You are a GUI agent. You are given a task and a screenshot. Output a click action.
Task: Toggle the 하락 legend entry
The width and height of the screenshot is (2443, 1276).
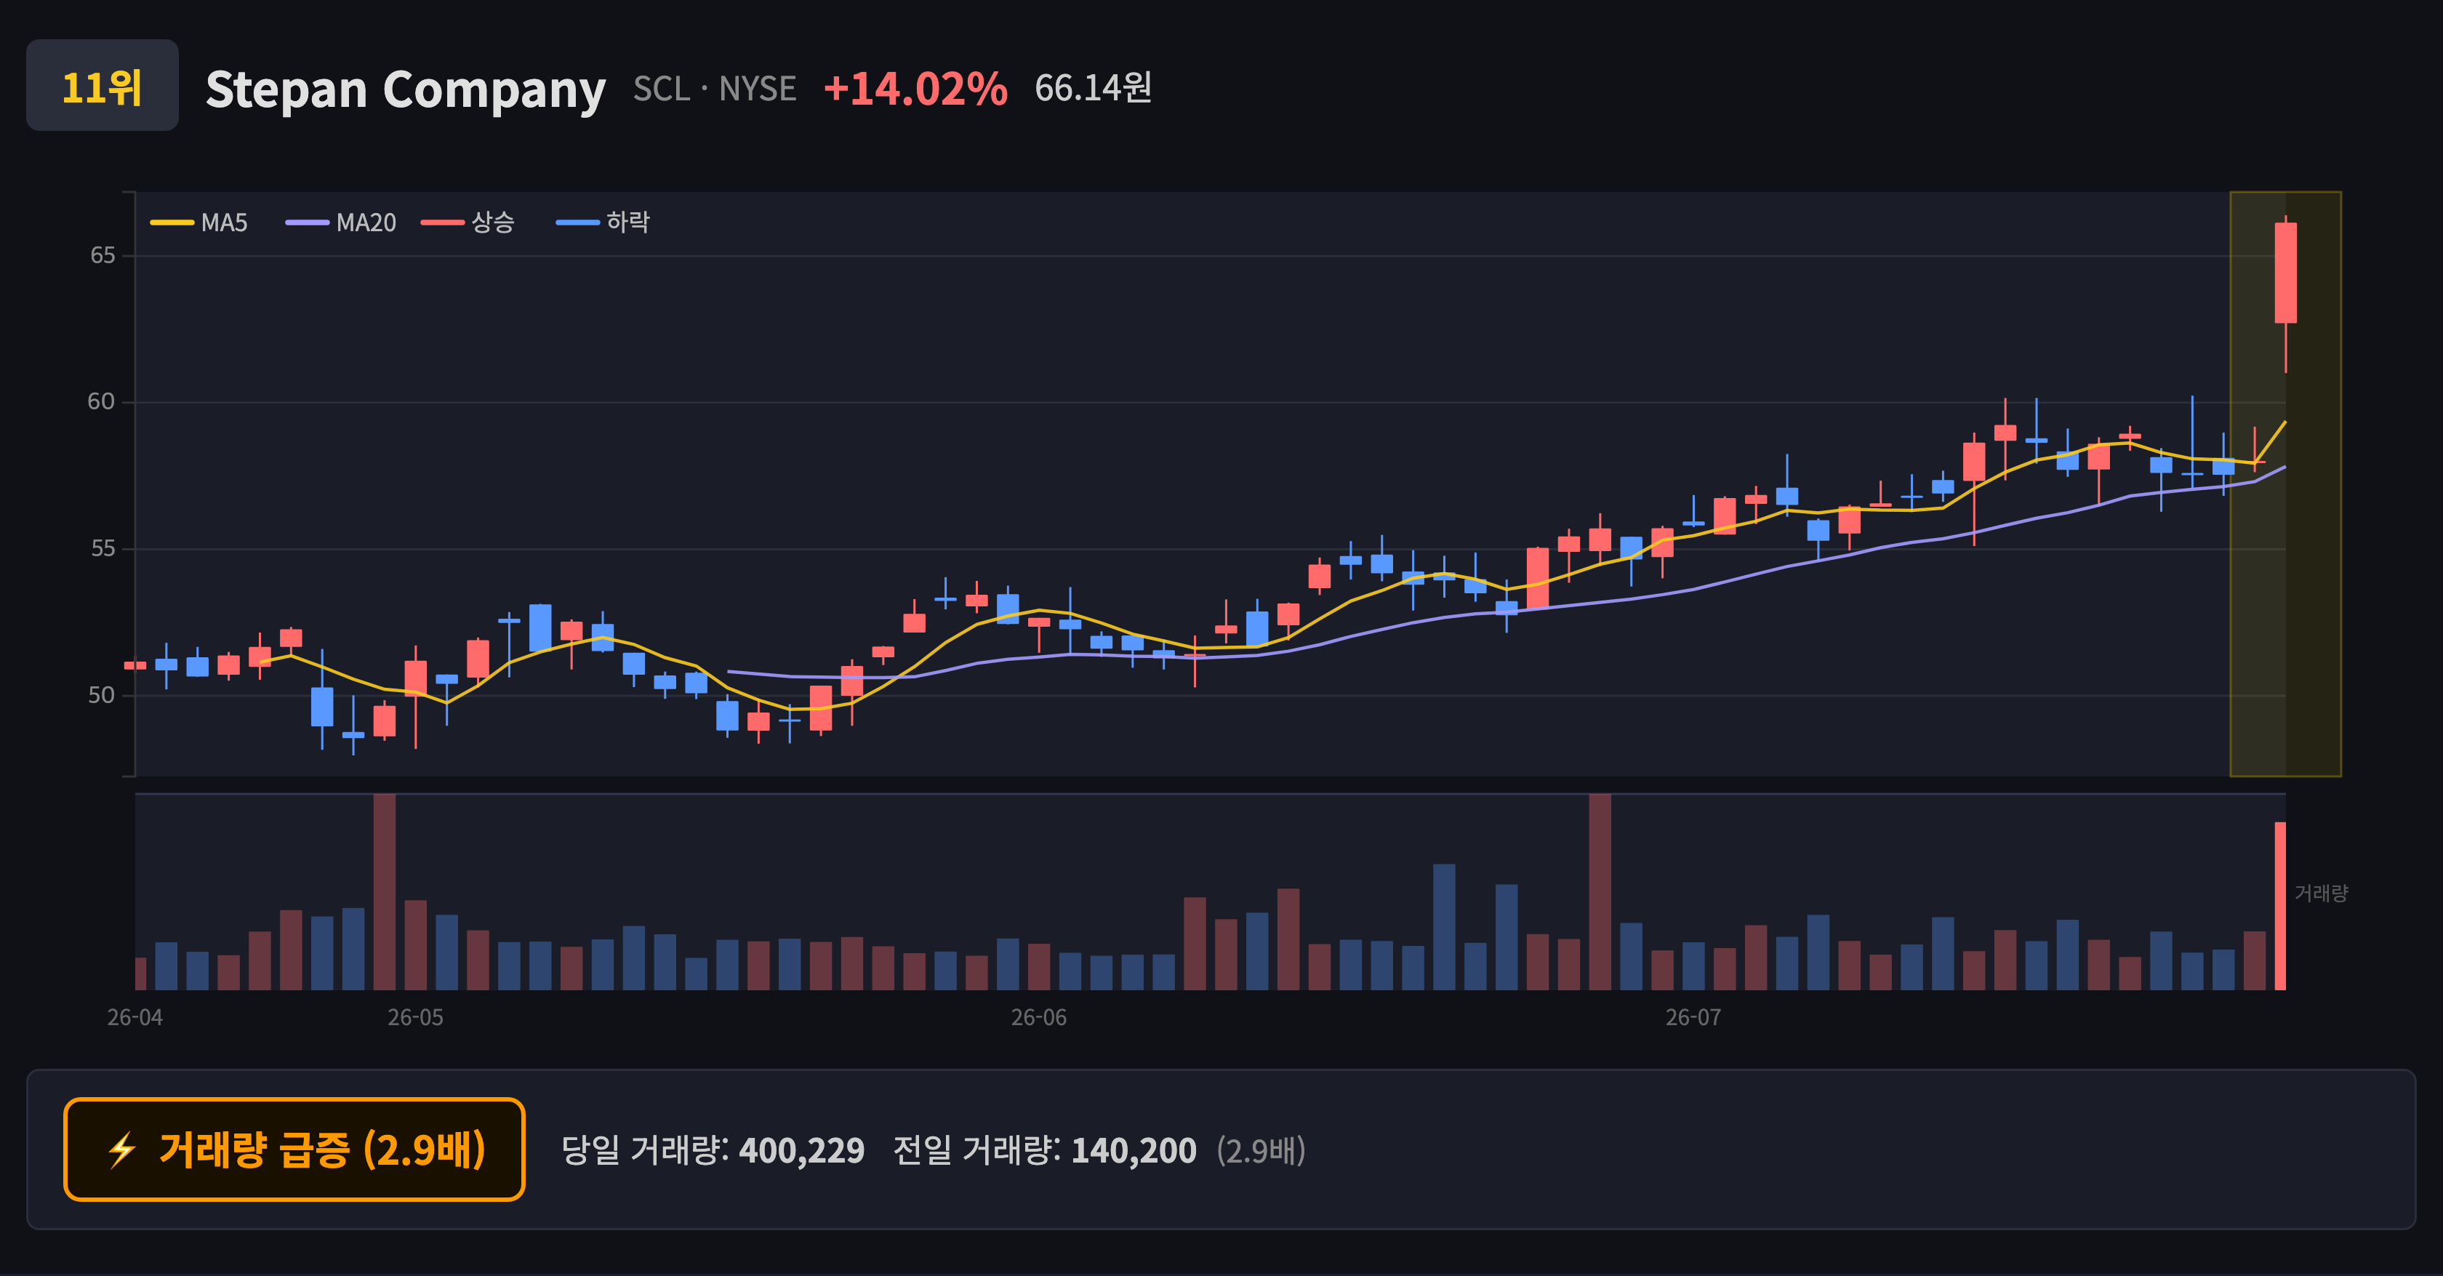(603, 222)
